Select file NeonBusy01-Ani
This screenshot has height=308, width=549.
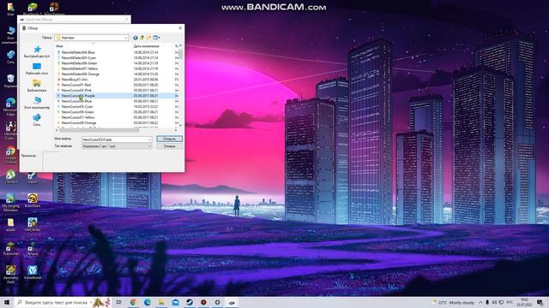coord(75,80)
